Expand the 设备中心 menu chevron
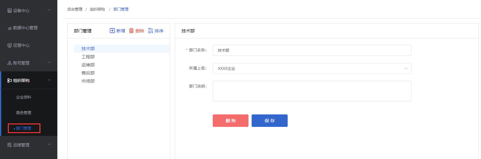Image resolution: width=481 pixels, height=159 pixels. click(x=49, y=10)
